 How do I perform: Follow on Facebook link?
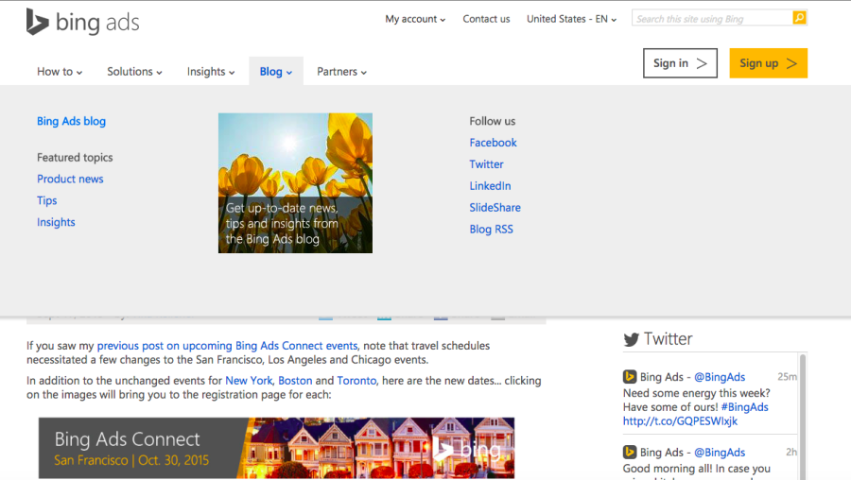493,143
